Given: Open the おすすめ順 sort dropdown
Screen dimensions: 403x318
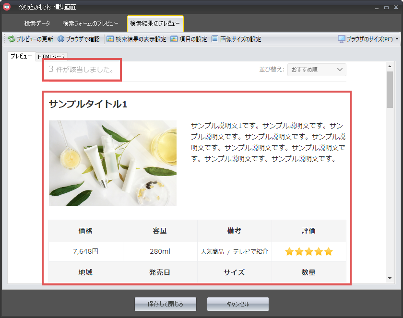Looking at the screenshot, I should coord(317,70).
